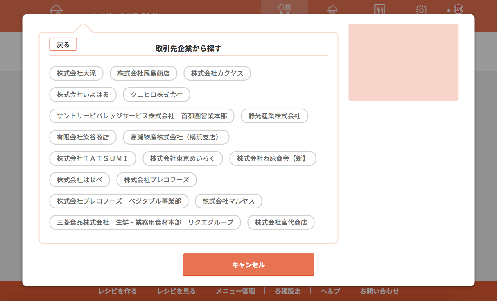Viewport: 497px width, 301px height.
Task: Select supplier 静光産業株式会社
Action: tap(275, 116)
